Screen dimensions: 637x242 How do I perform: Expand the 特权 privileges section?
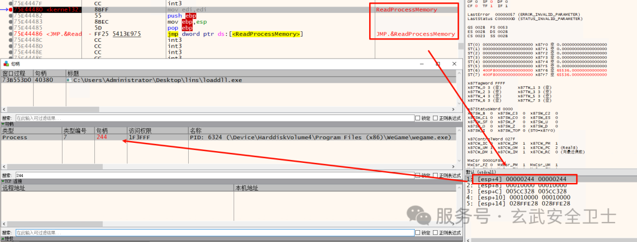pyautogui.click(x=2, y=238)
